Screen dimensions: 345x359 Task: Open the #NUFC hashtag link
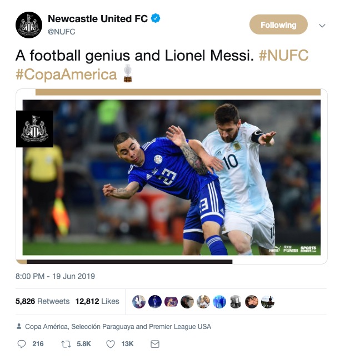coord(284,56)
